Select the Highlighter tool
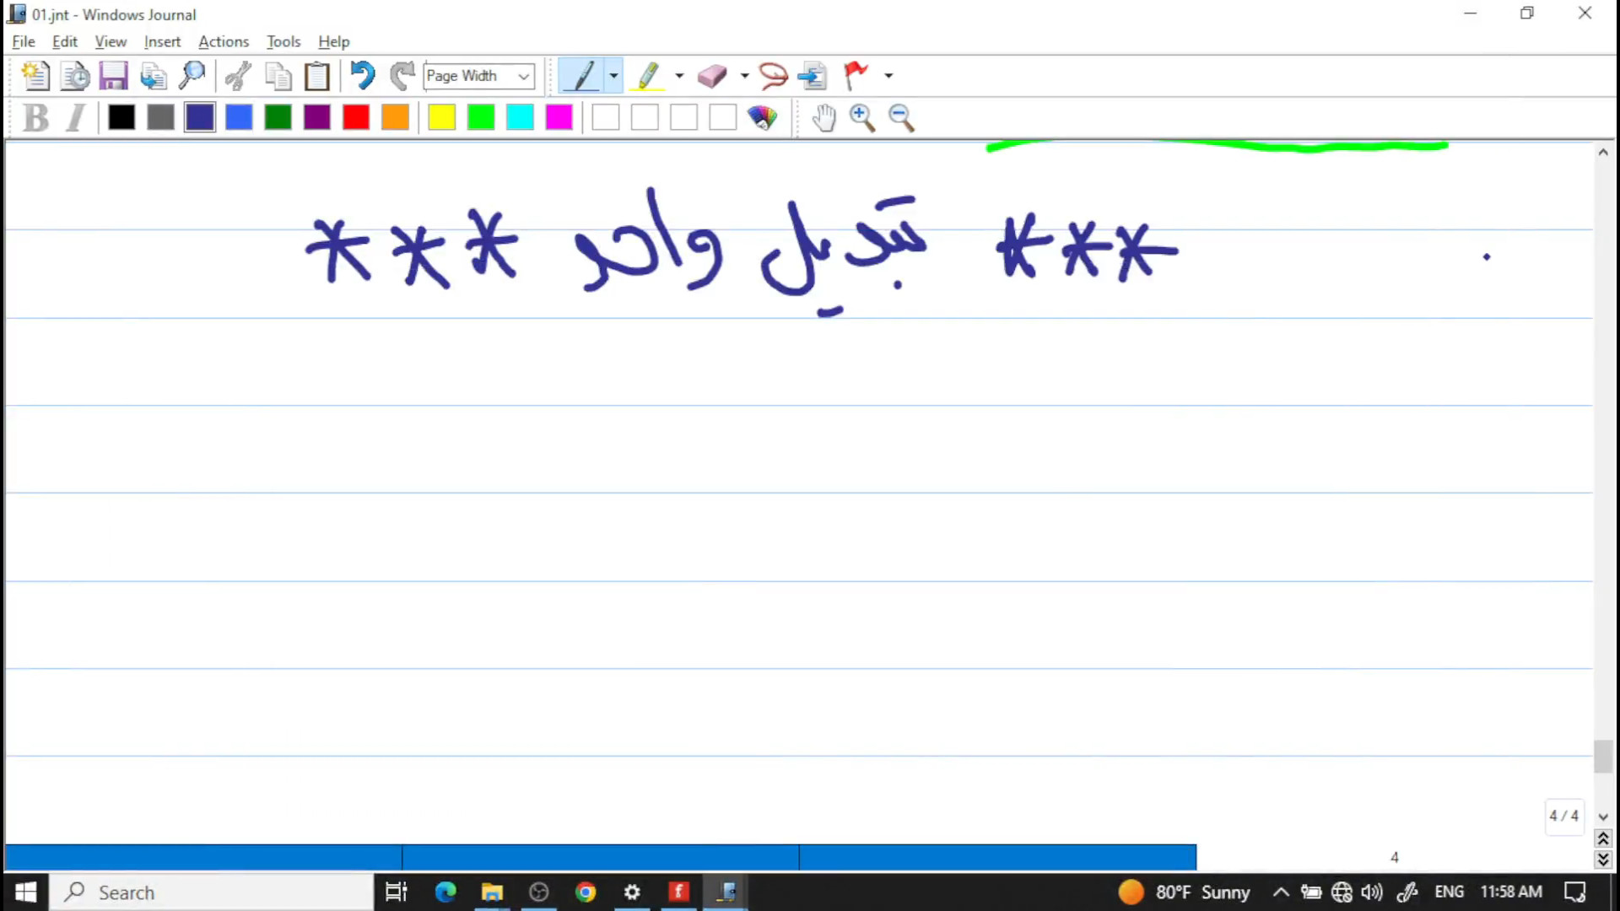Image resolution: width=1620 pixels, height=911 pixels. pyautogui.click(x=648, y=76)
